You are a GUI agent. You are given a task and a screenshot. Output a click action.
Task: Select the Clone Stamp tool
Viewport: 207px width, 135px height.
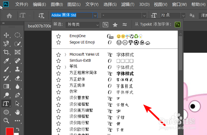coord(17,69)
